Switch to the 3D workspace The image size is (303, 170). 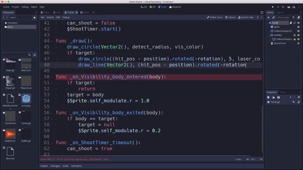click(x=152, y=7)
